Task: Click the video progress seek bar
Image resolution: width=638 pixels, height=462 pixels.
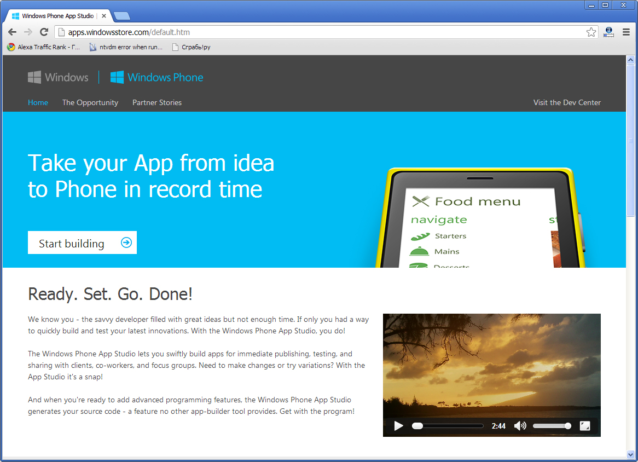Action: [x=448, y=426]
